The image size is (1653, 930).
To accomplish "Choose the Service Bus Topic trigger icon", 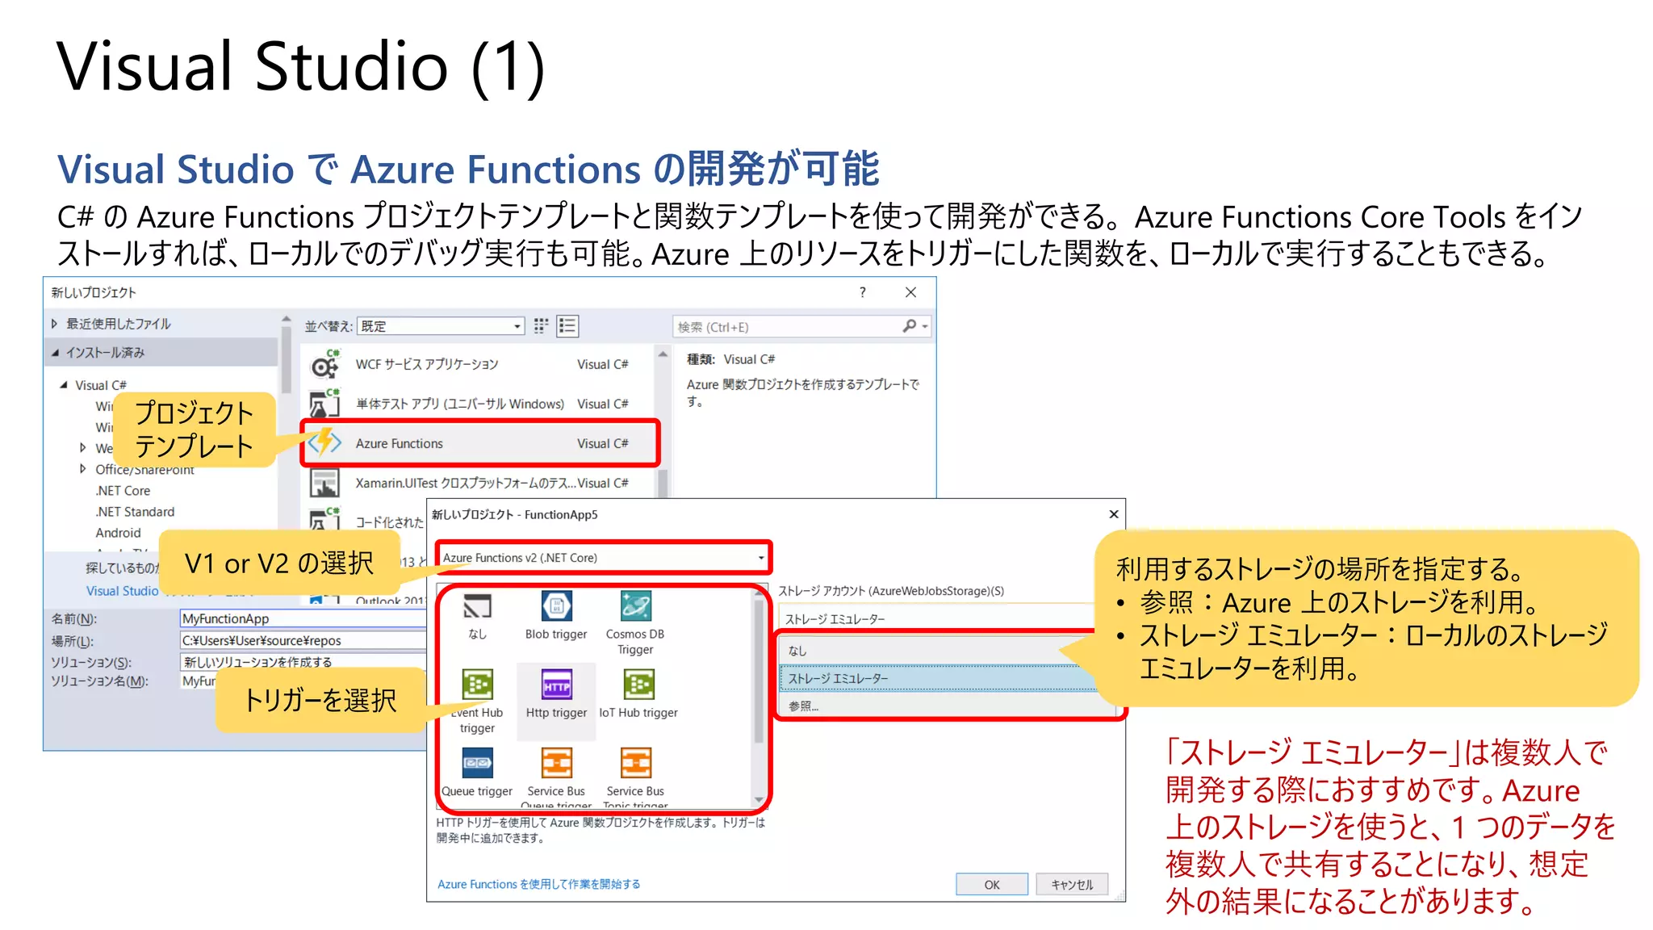I will [635, 763].
